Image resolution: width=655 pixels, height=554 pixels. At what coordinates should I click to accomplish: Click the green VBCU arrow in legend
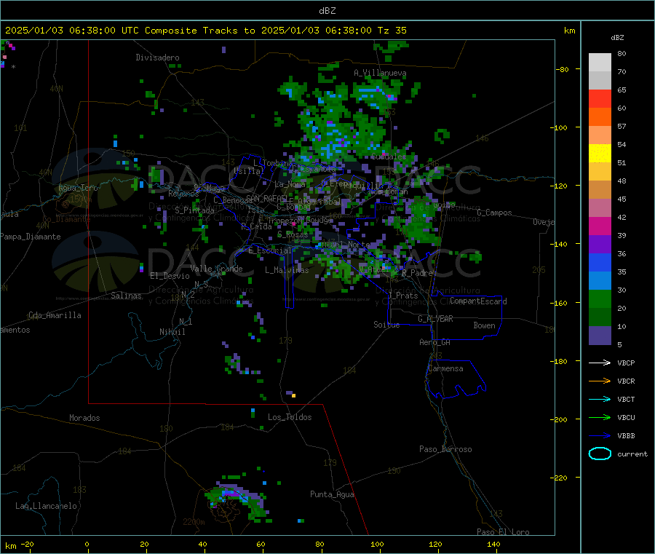pos(600,417)
